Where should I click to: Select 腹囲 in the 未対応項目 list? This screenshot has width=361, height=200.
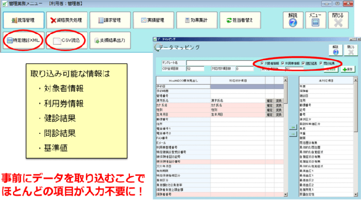click(x=326, y=138)
